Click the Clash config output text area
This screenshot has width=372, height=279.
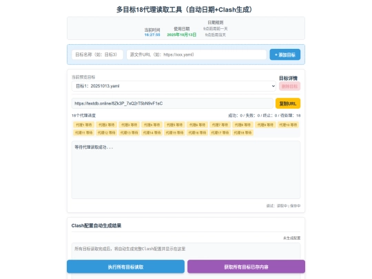pos(186,251)
